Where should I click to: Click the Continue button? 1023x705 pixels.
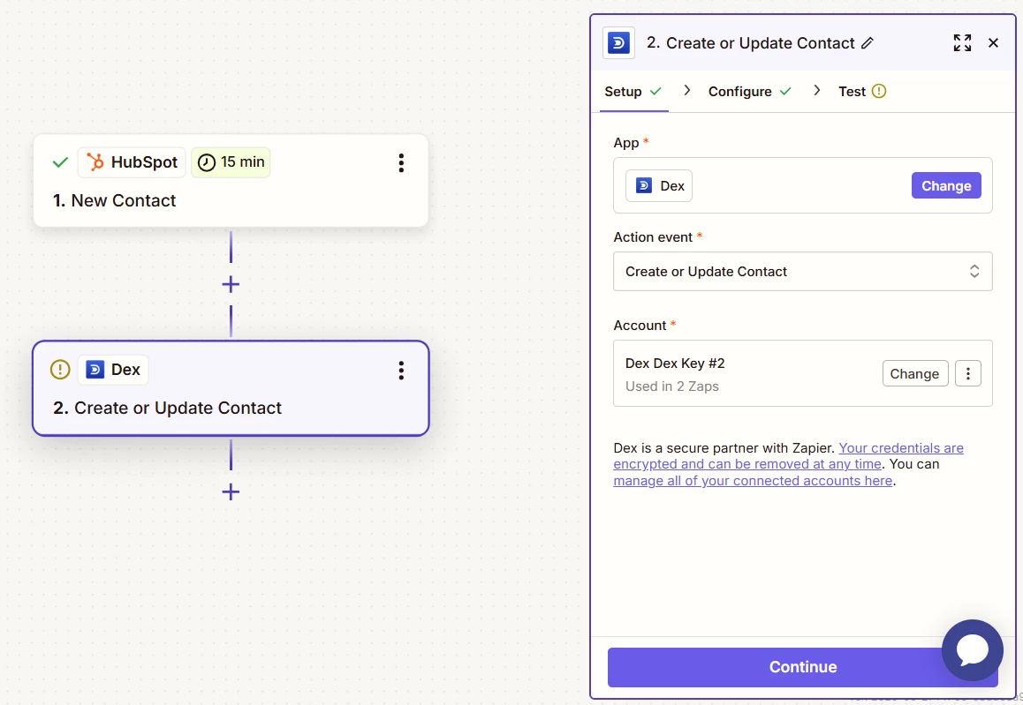click(802, 666)
